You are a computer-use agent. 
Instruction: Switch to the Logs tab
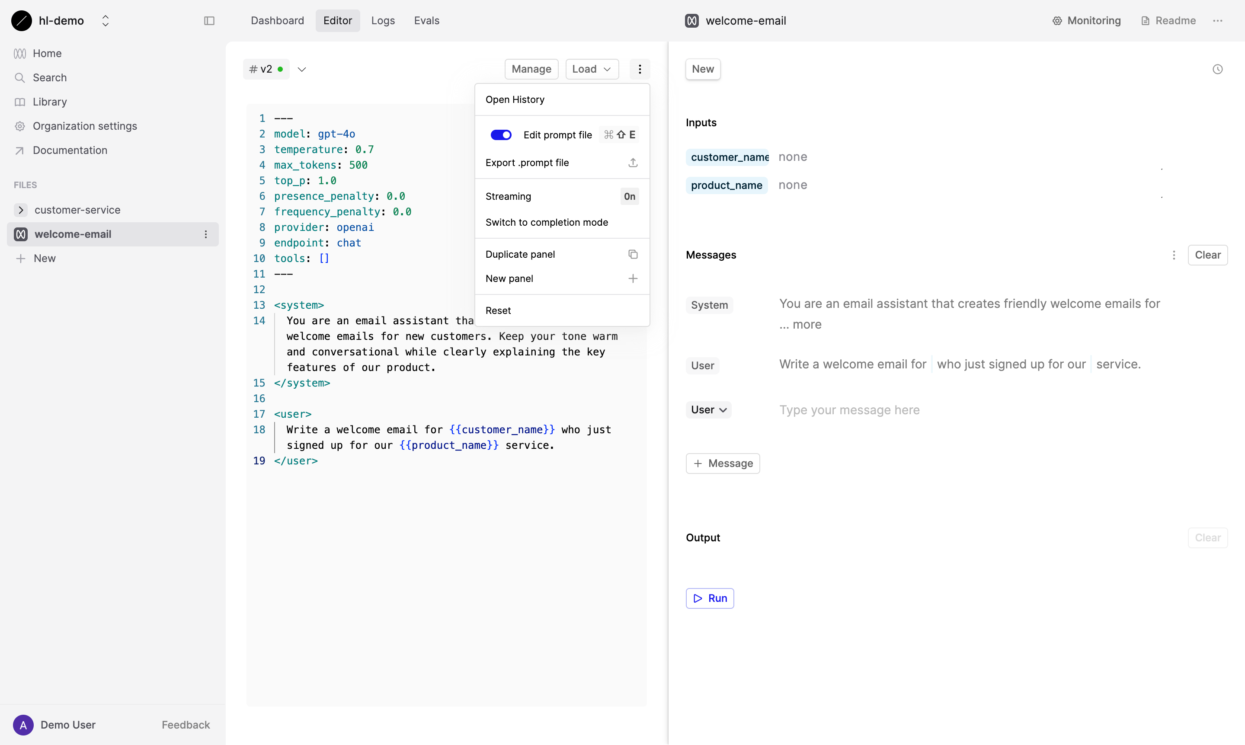click(383, 21)
